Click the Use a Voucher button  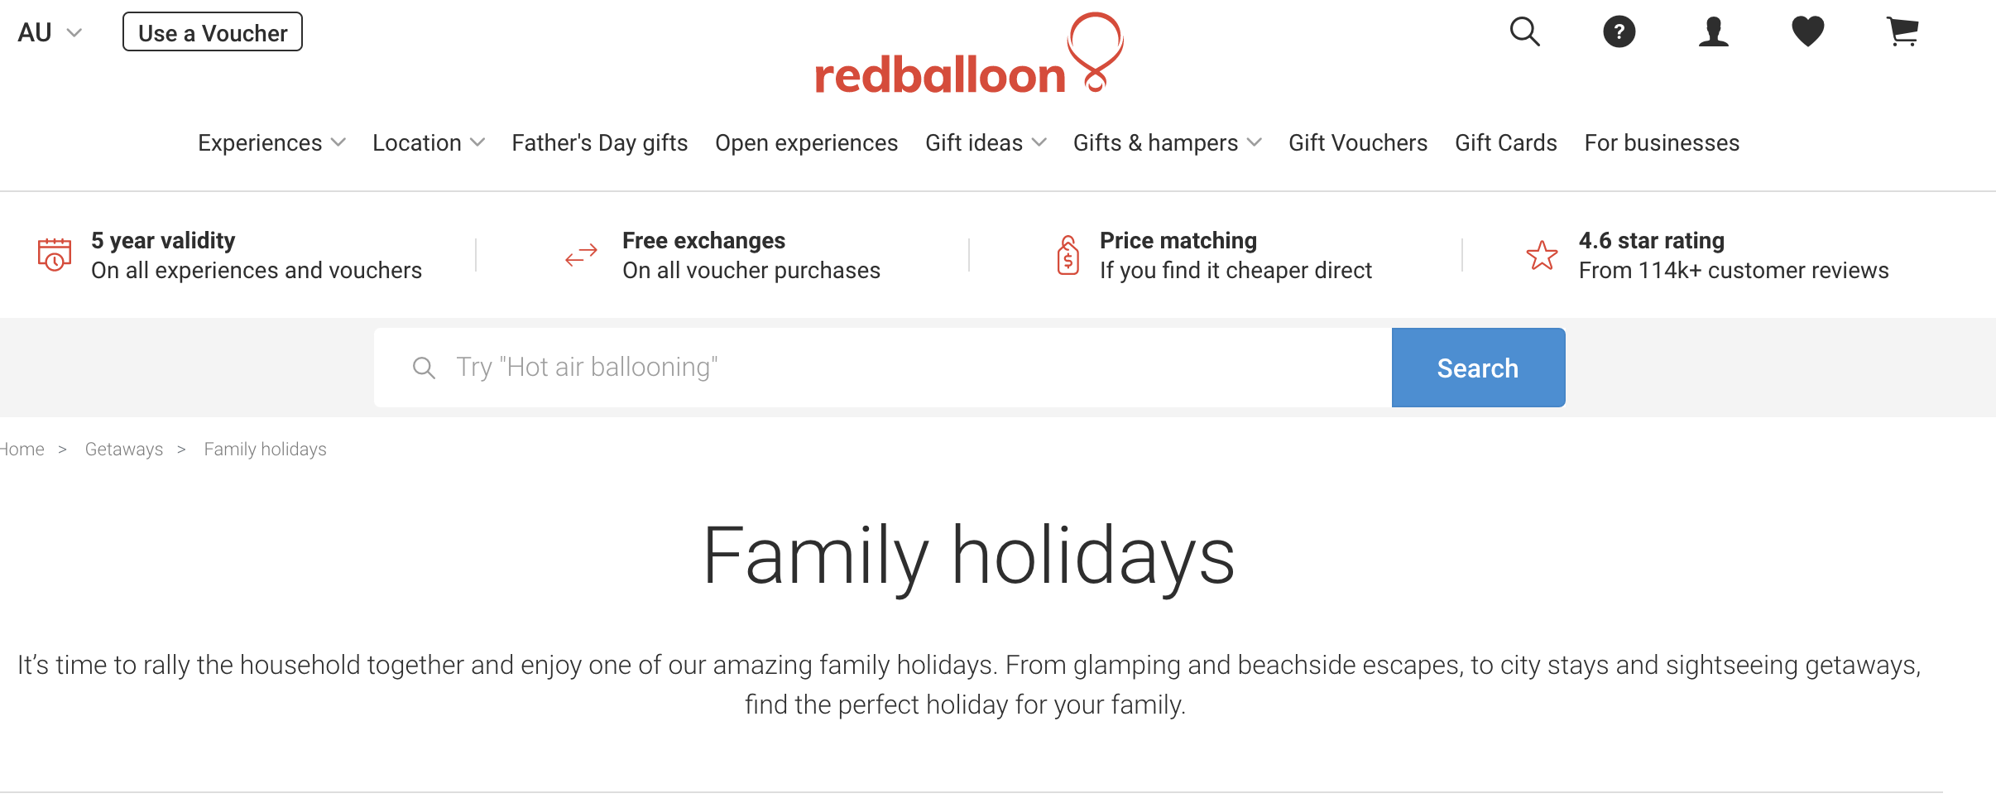[212, 31]
